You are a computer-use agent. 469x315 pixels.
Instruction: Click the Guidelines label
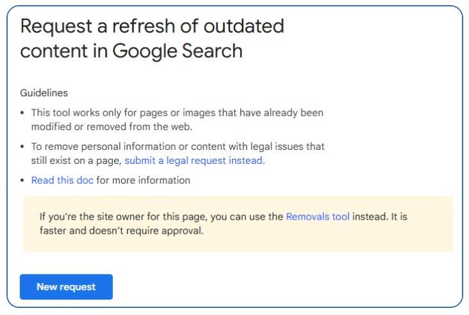[x=44, y=93]
